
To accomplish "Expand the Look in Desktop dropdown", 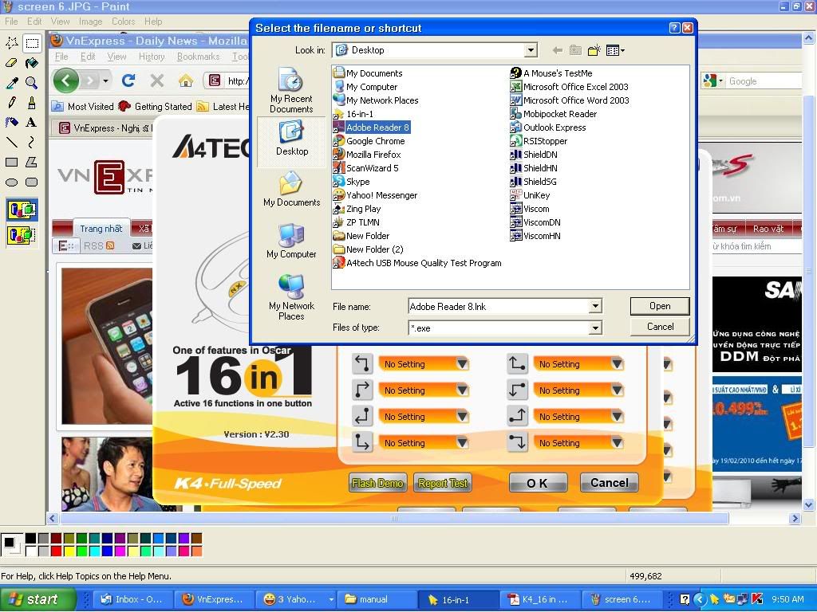I will pos(531,50).
